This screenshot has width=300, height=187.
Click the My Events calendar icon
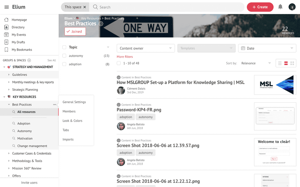tap(6, 34)
